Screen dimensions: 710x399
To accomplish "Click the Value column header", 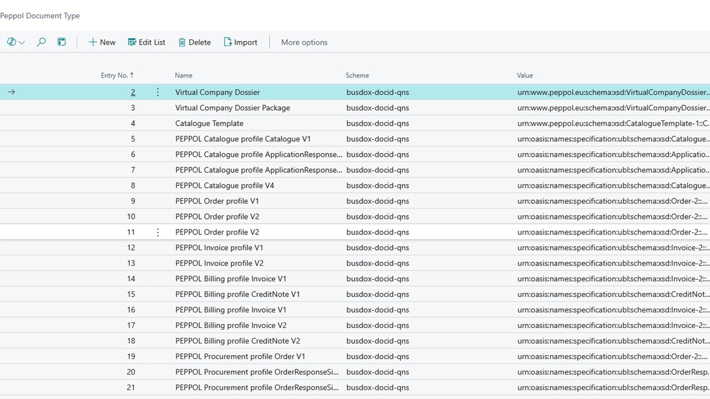I will 525,75.
